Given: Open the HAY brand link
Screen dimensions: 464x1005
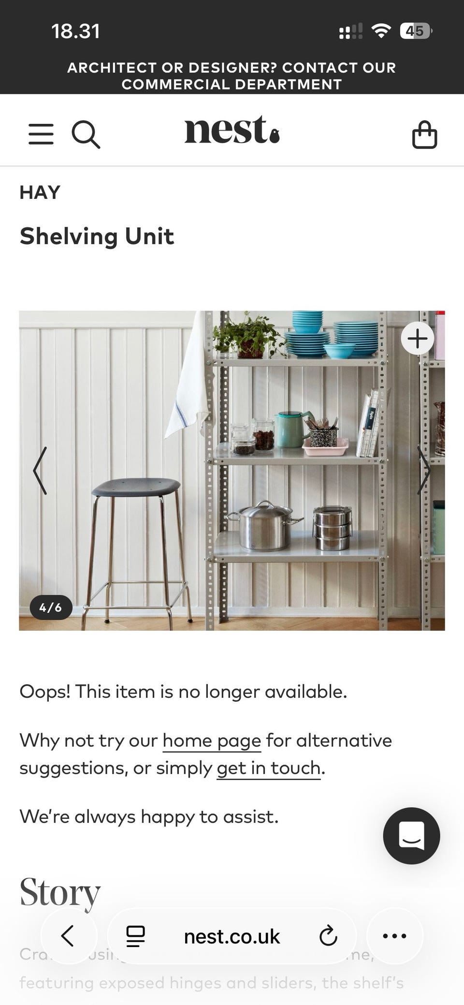Looking at the screenshot, I should click(x=40, y=192).
